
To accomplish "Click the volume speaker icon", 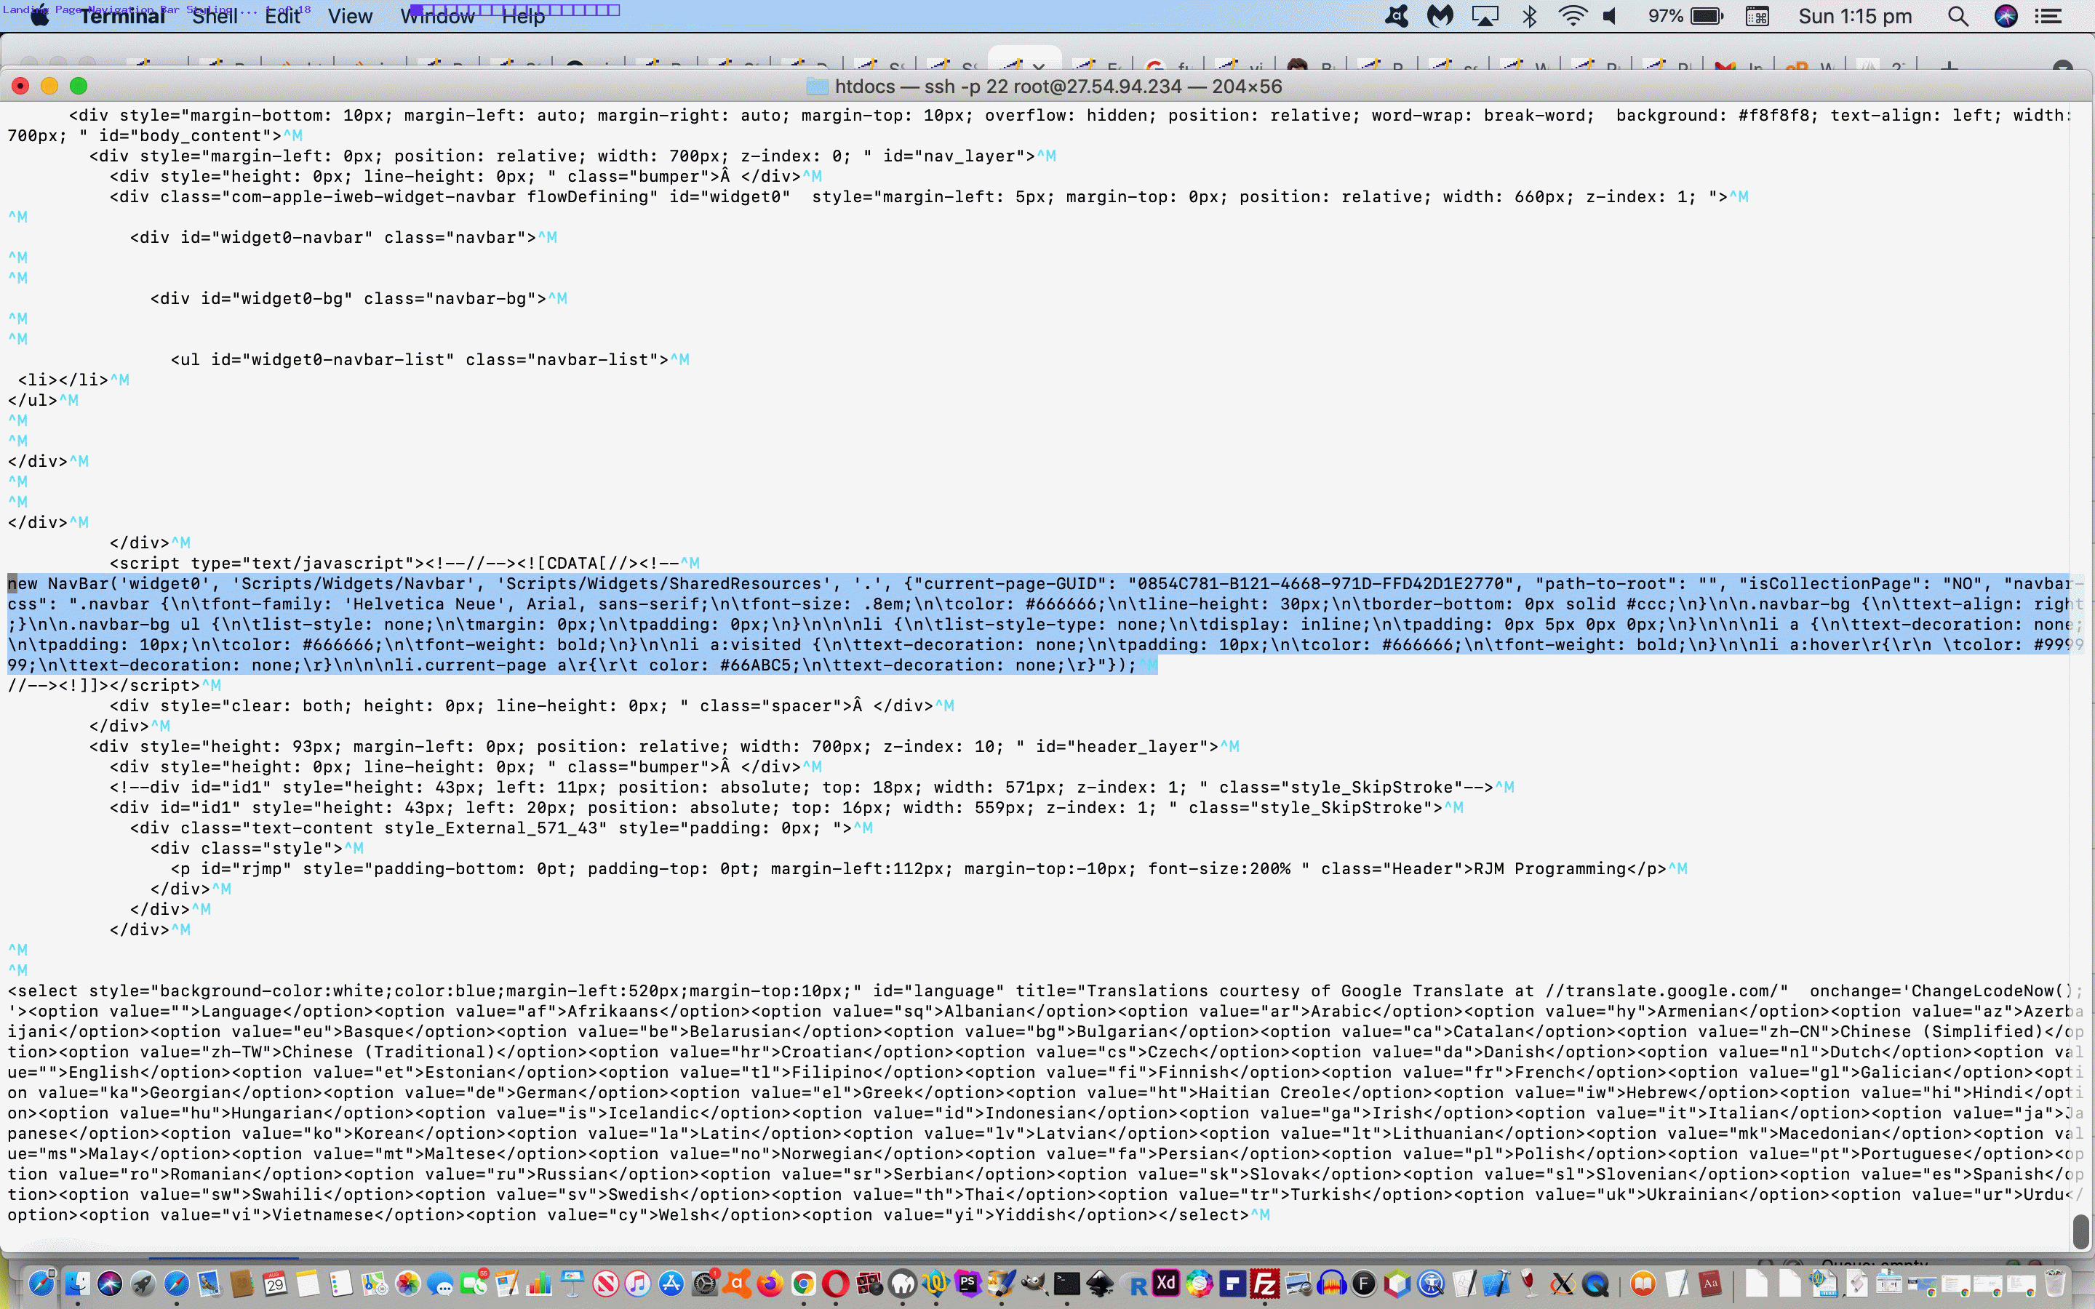I will point(1611,17).
